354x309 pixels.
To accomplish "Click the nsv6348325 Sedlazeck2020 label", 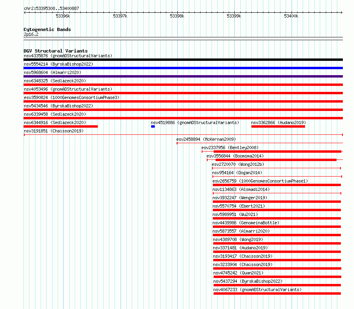I will (x=55, y=81).
